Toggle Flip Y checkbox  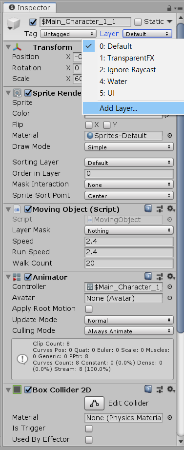pyautogui.click(x=107, y=125)
